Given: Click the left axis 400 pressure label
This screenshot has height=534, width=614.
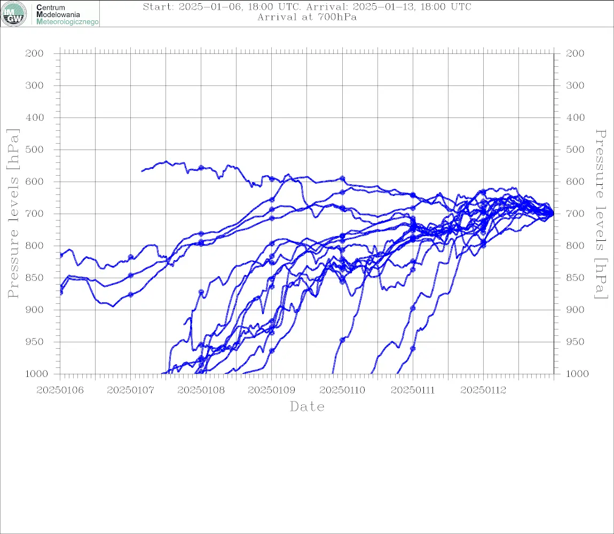Looking at the screenshot, I should pos(35,117).
